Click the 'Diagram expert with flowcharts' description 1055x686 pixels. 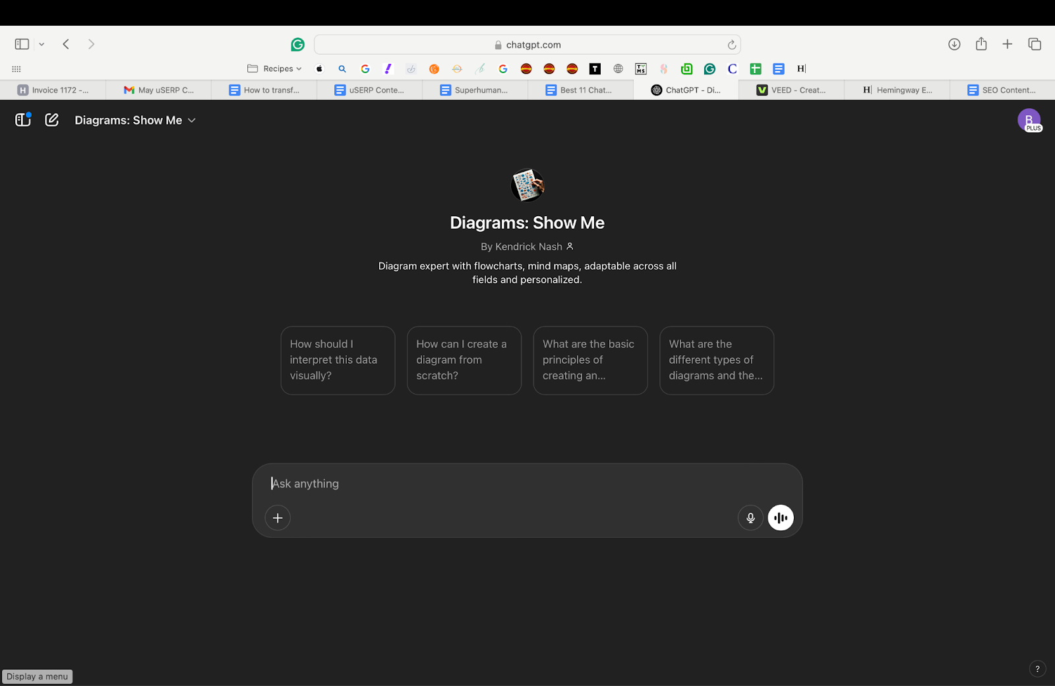coord(527,273)
